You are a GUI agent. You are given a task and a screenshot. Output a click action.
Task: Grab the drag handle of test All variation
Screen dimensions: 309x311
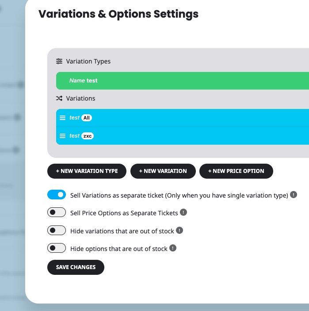[x=63, y=118]
